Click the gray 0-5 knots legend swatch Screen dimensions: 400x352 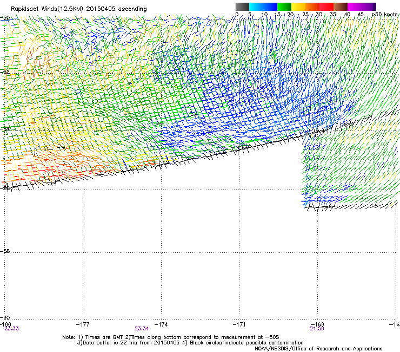pyautogui.click(x=242, y=6)
